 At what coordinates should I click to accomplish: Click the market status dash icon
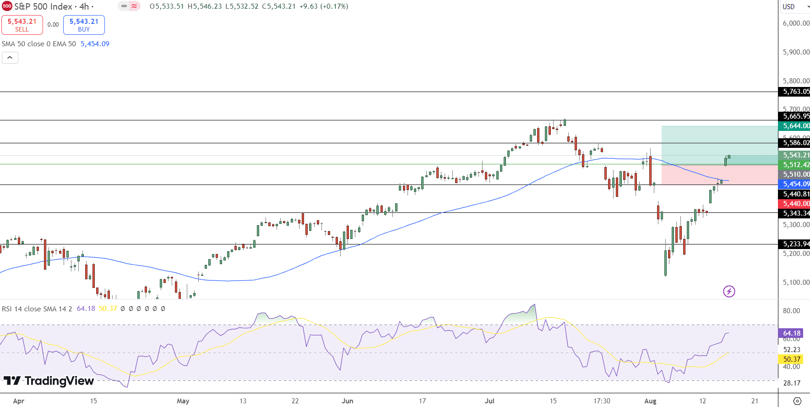[124, 6]
